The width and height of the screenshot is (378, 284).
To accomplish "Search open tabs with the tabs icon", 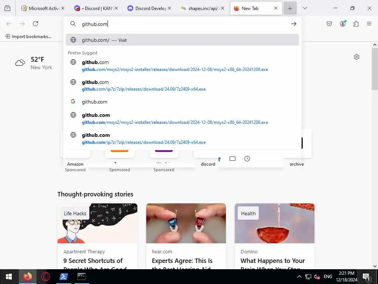I will coord(233,159).
